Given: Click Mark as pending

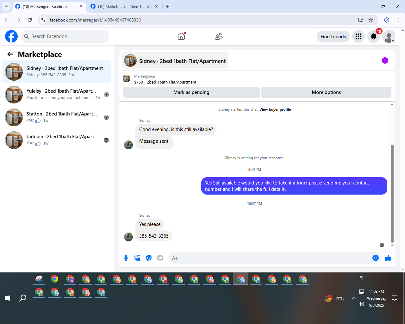Looking at the screenshot, I should 191,92.
